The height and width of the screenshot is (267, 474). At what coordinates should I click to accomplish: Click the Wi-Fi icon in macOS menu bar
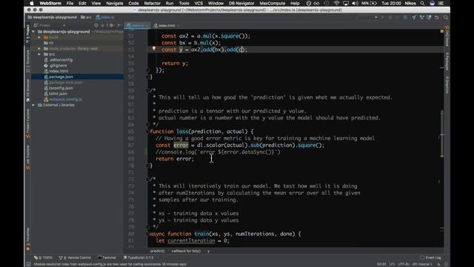tap(336, 3)
